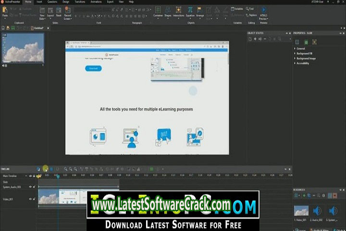This screenshot has width=346, height=231.
Task: Click the HTML5 Preview play icon
Action: (263, 10)
